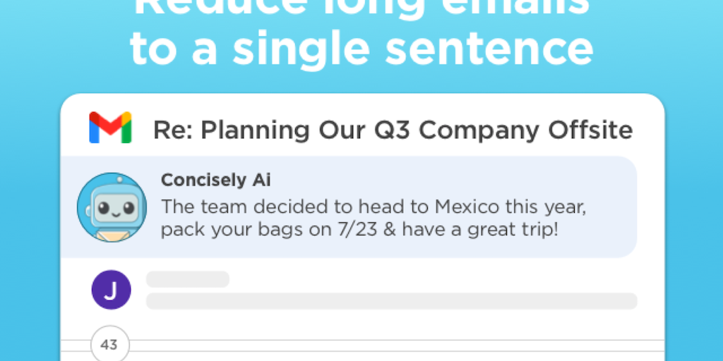
Task: Click "Q3" in the email subject
Action: coord(414,130)
